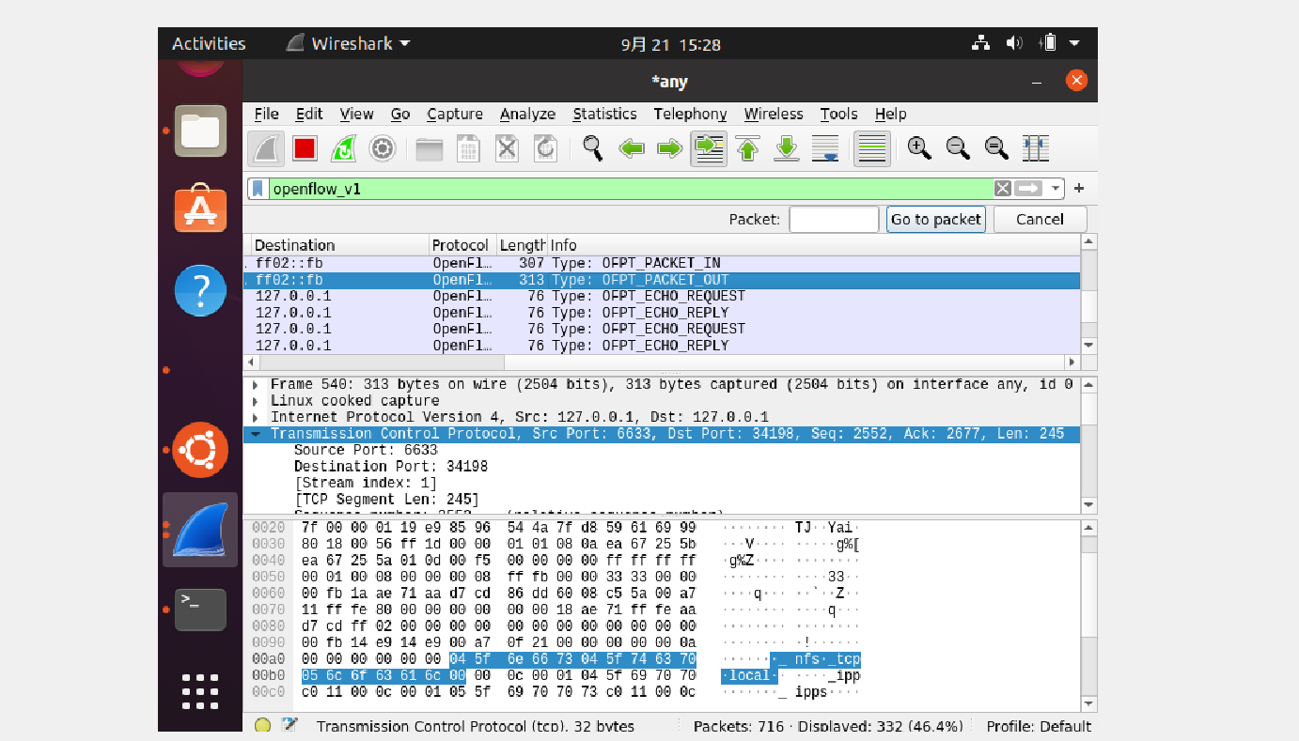Expand the Internet Protocol Version 4 row
The height and width of the screenshot is (741, 1299).
click(x=255, y=417)
